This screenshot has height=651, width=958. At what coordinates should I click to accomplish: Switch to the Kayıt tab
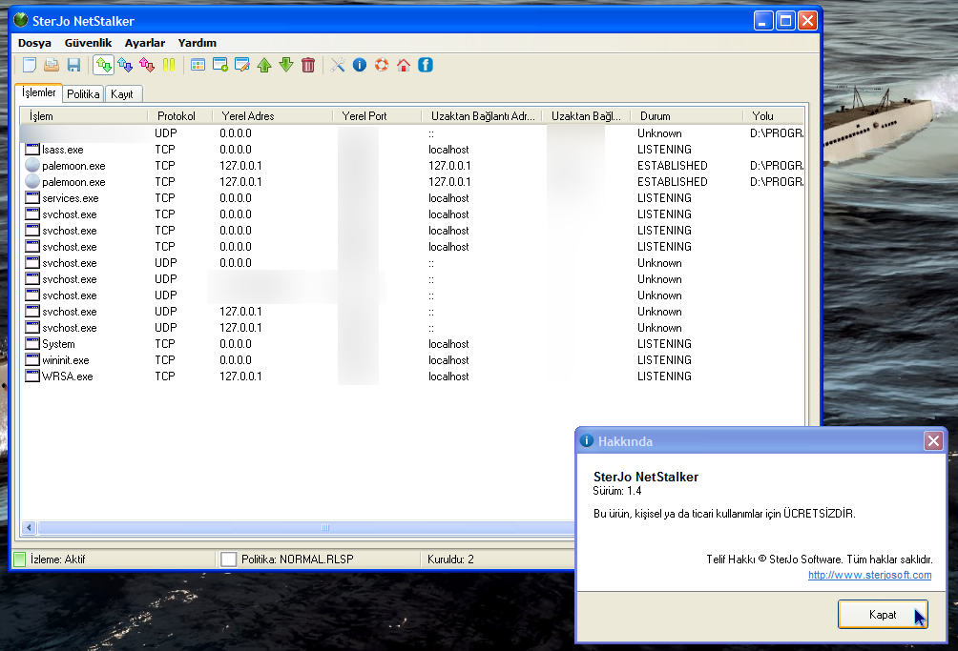tap(122, 94)
